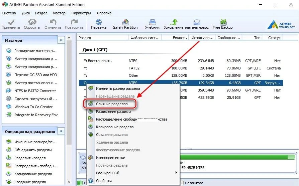Viewport: 299px width, 186px height.
Task: Choose 'Копирование раздела' in the context menu
Action: tap(133, 127)
